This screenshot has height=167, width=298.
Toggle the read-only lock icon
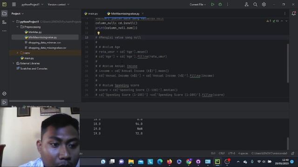[x=293, y=154]
